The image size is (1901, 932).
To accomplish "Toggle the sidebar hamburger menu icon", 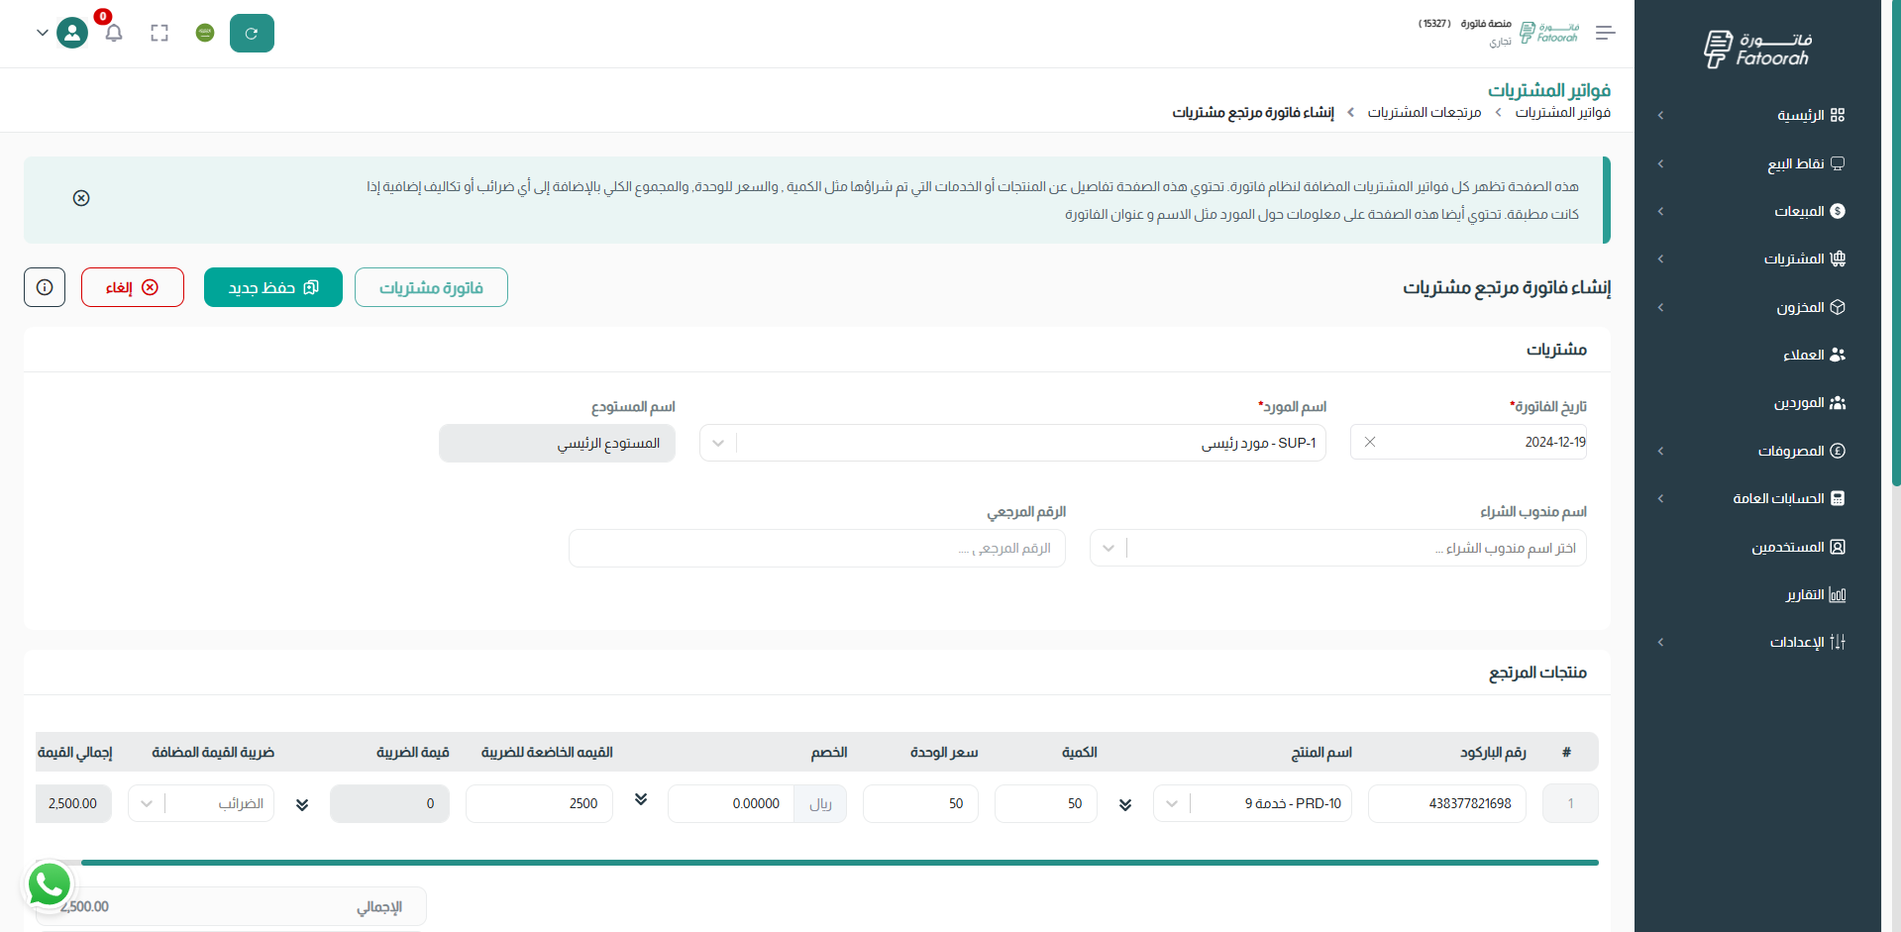I will (x=1606, y=33).
